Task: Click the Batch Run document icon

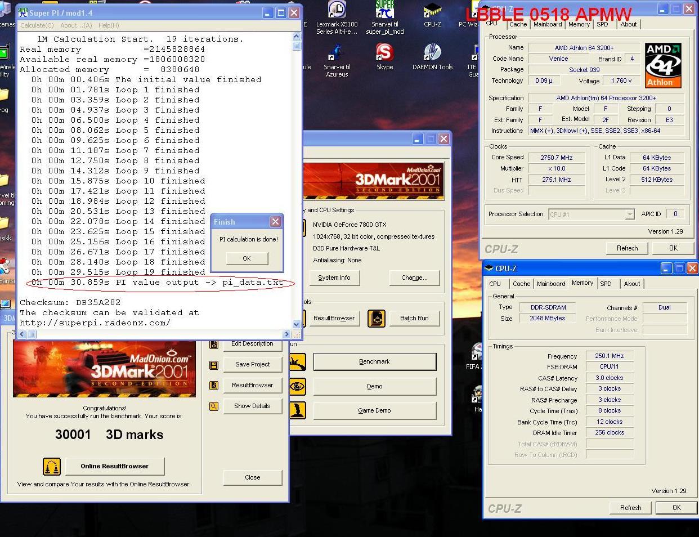Action: tap(377, 318)
